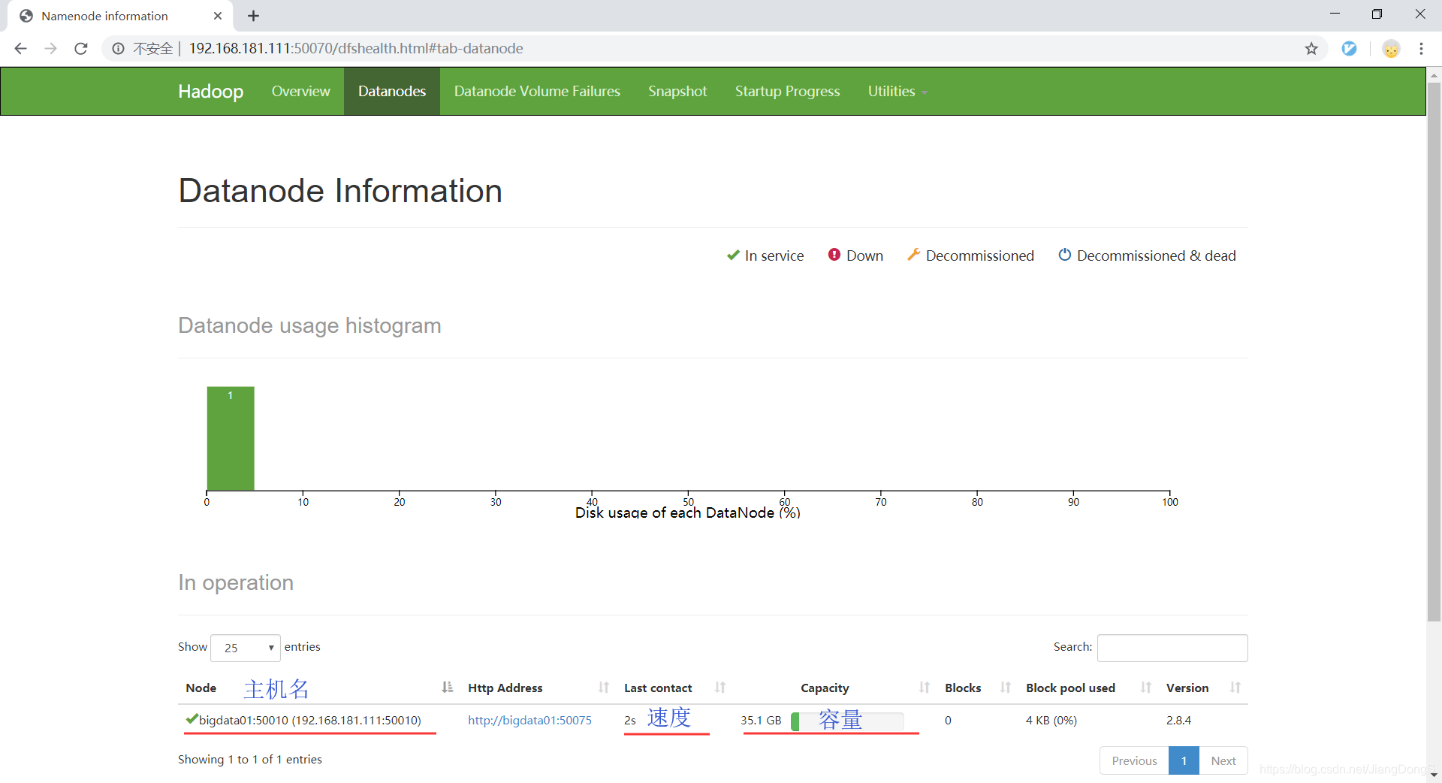Click pagination page 1 button
1442x783 pixels.
[1184, 760]
